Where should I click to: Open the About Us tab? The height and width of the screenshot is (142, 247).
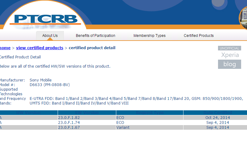pyautogui.click(x=50, y=36)
